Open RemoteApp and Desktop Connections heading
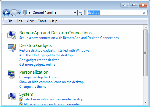This screenshot has height=107, width=150. (56, 33)
